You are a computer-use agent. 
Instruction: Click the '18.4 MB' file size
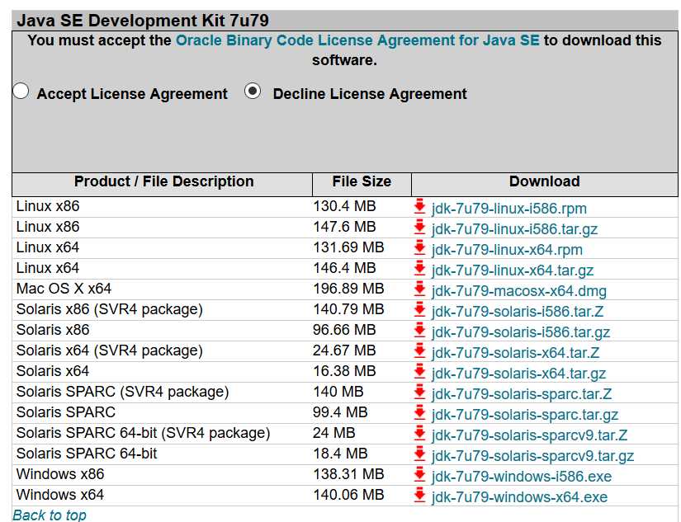coord(340,454)
